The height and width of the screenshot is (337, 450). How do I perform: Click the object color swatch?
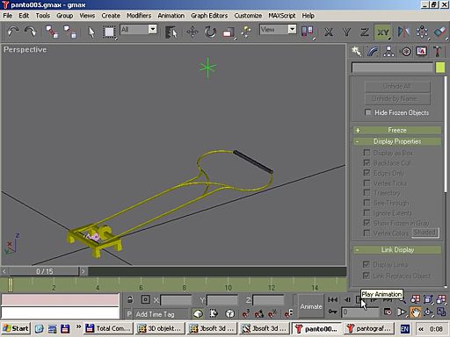[x=440, y=68]
